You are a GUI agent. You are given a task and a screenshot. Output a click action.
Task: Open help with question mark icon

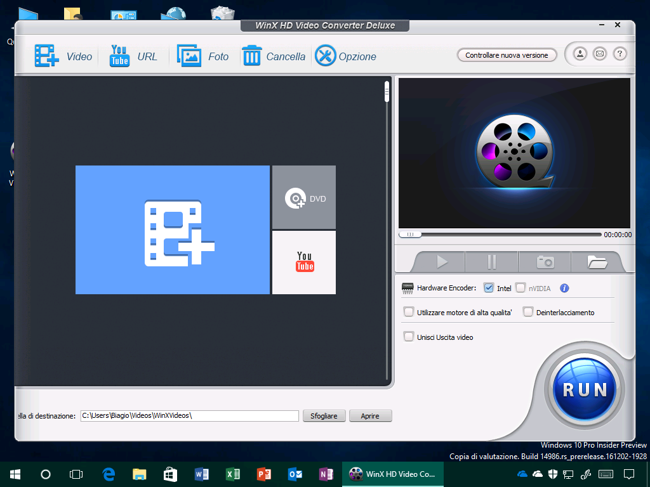point(620,54)
